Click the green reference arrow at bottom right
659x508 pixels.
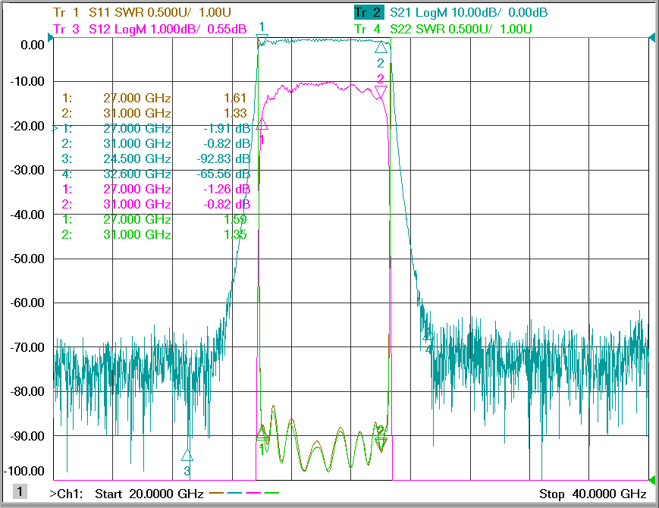click(652, 479)
